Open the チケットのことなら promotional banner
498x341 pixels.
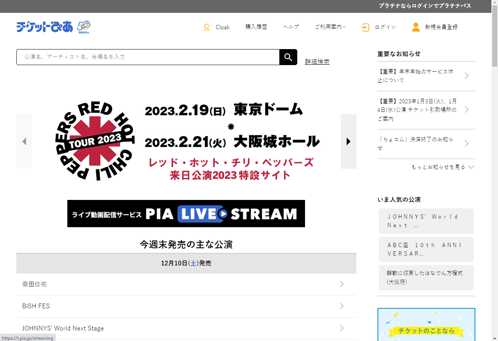coord(426,324)
